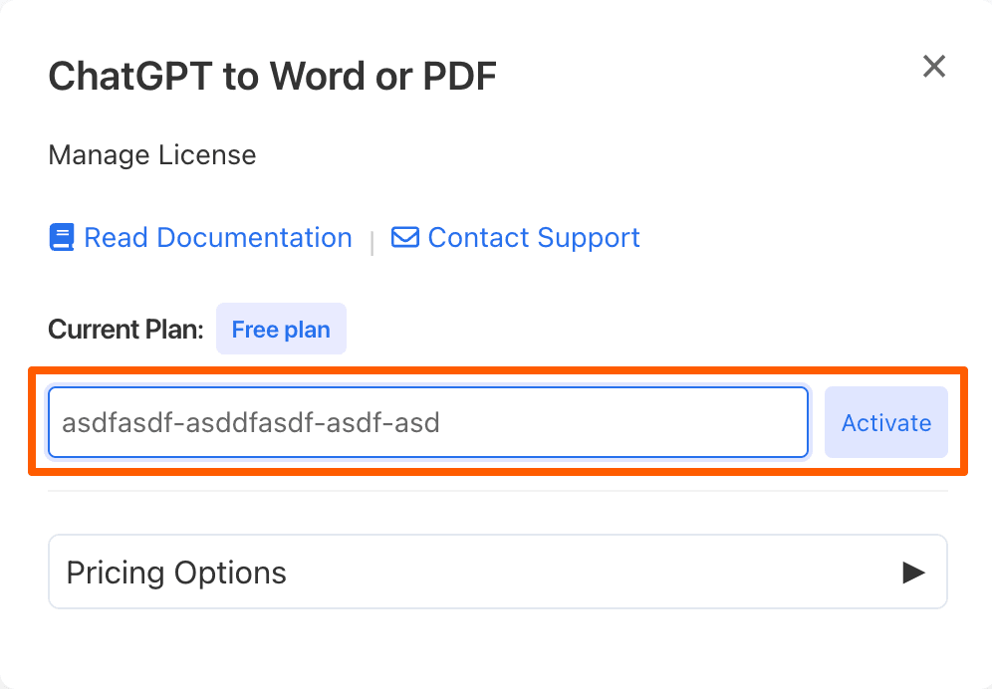The width and height of the screenshot is (992, 689).
Task: Click the word Support in the blue link
Action: click(589, 239)
